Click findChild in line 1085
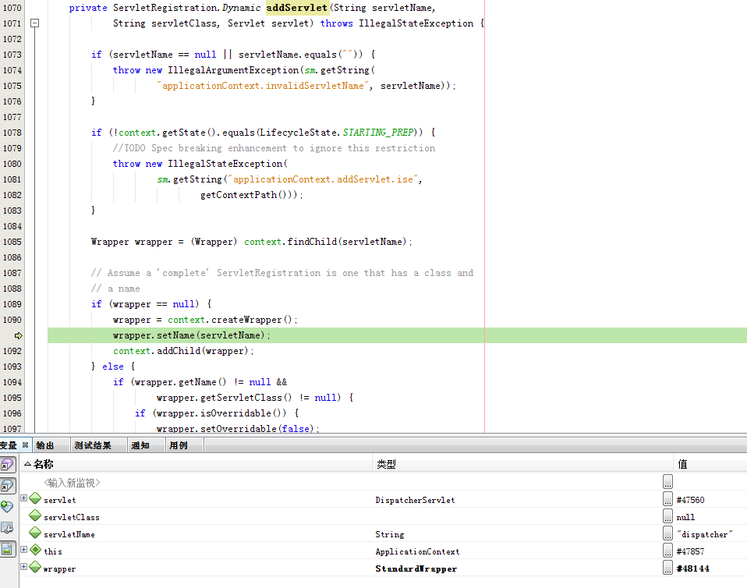The image size is (747, 588). [312, 242]
